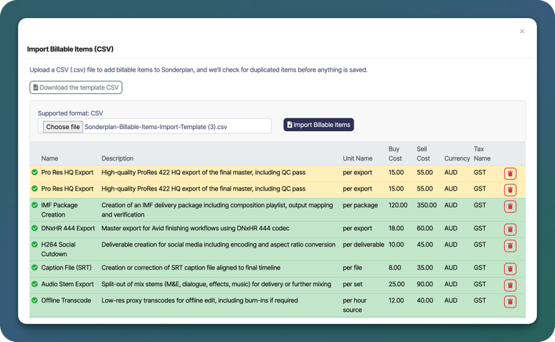The width and height of the screenshot is (555, 342).
Task: Click the 60.00 sell cost value
Action: 424,228
